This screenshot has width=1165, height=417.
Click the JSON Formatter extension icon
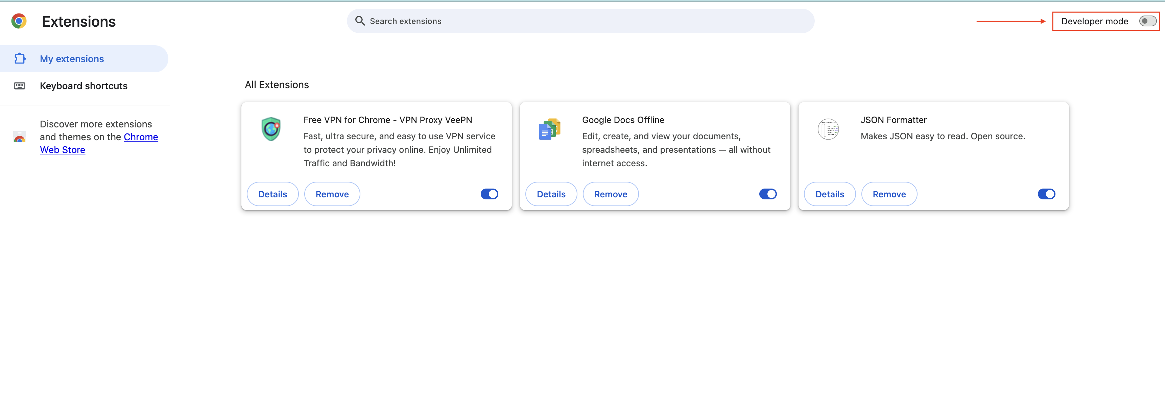pos(828,129)
